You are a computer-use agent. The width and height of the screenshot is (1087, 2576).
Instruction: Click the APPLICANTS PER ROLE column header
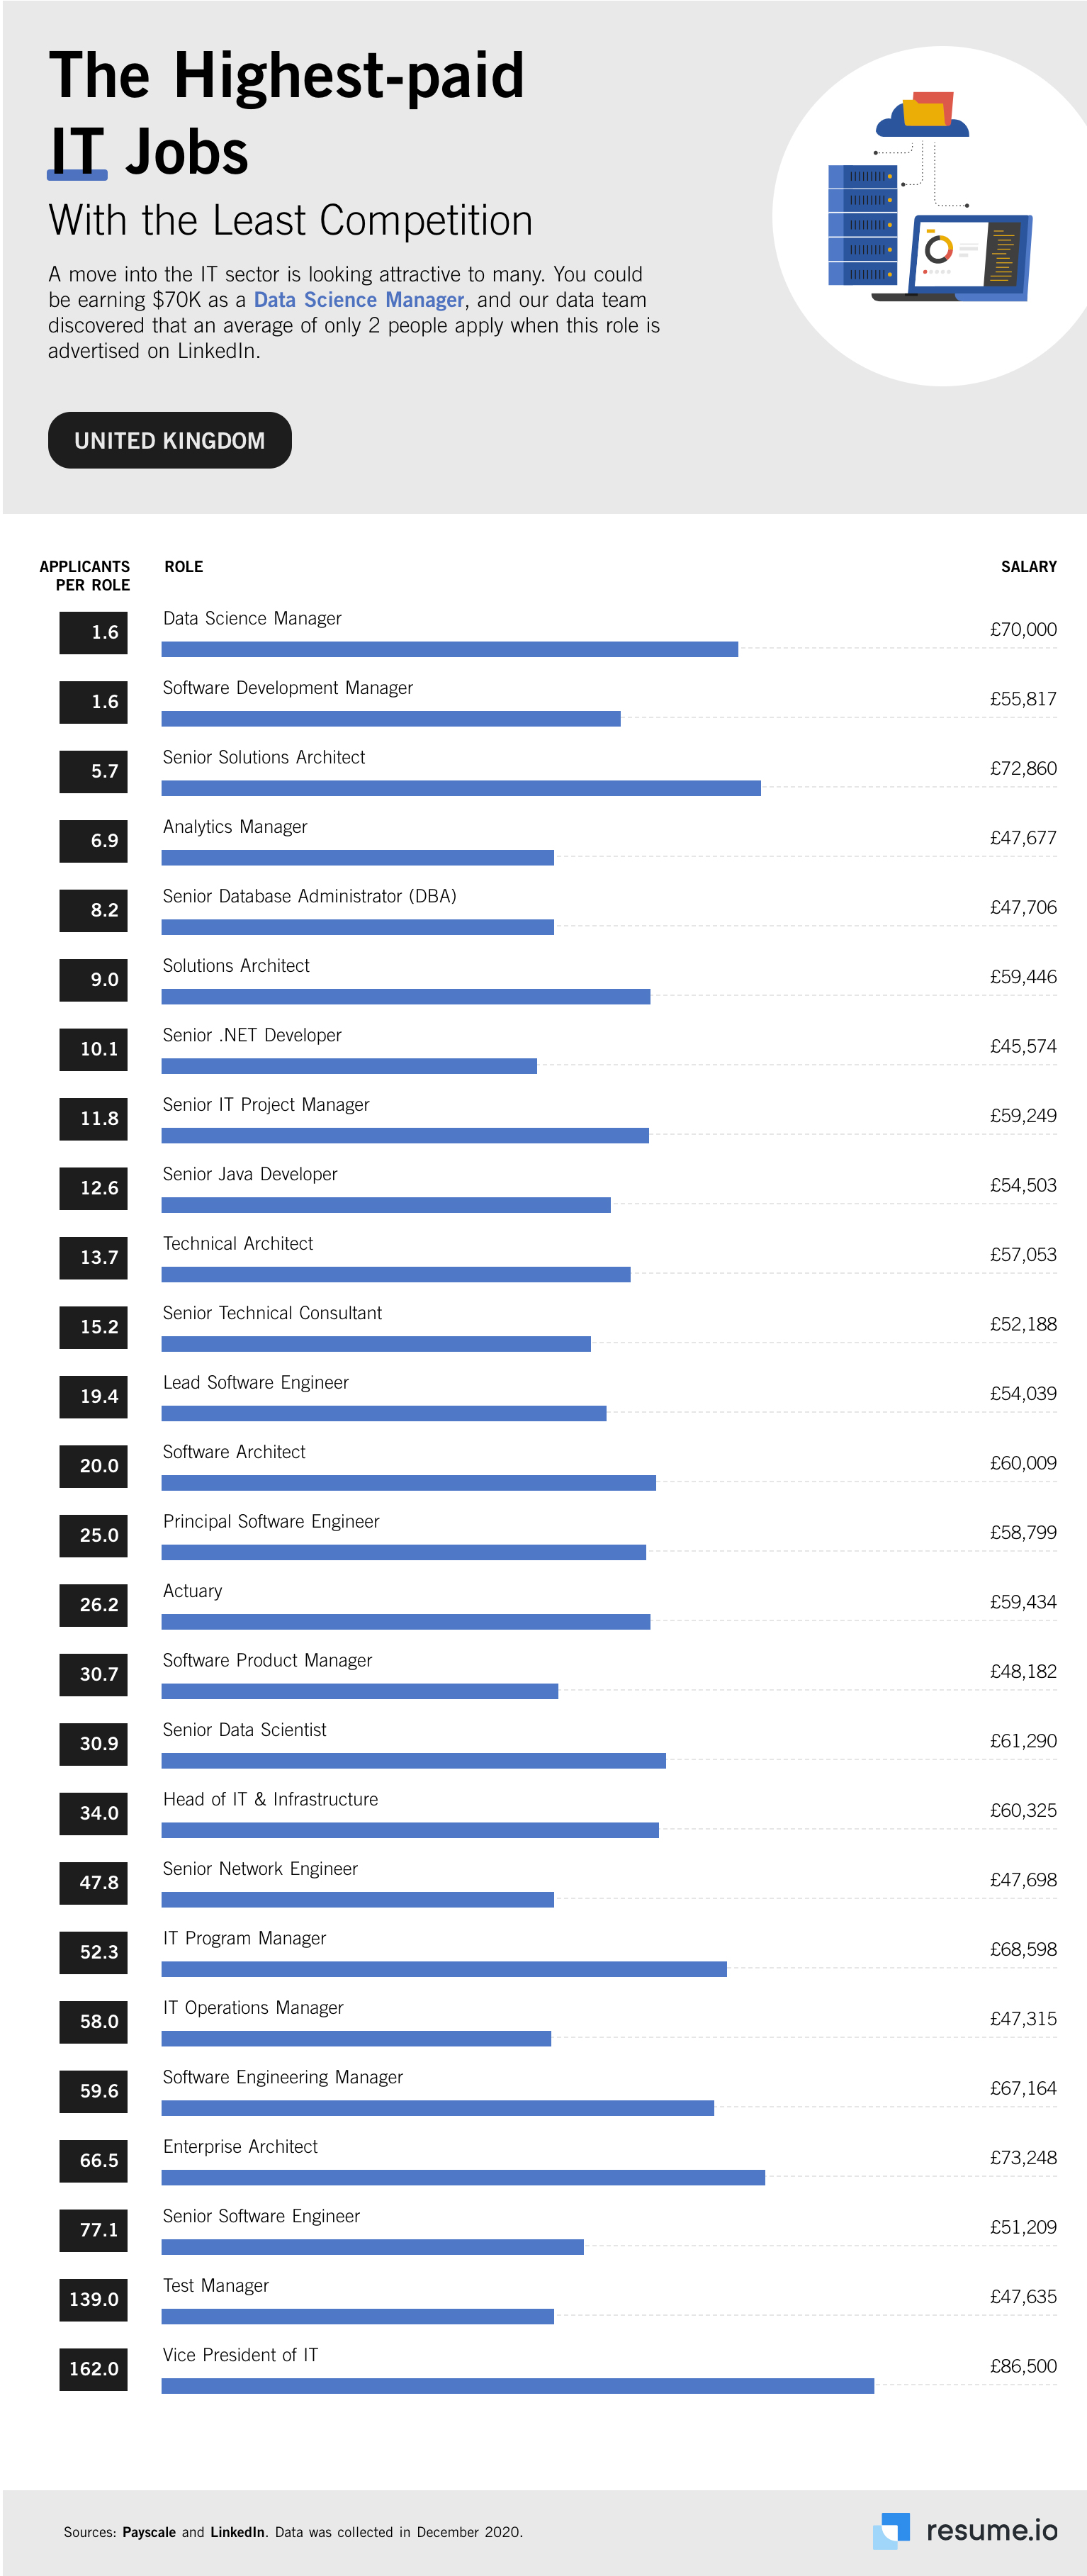85,575
